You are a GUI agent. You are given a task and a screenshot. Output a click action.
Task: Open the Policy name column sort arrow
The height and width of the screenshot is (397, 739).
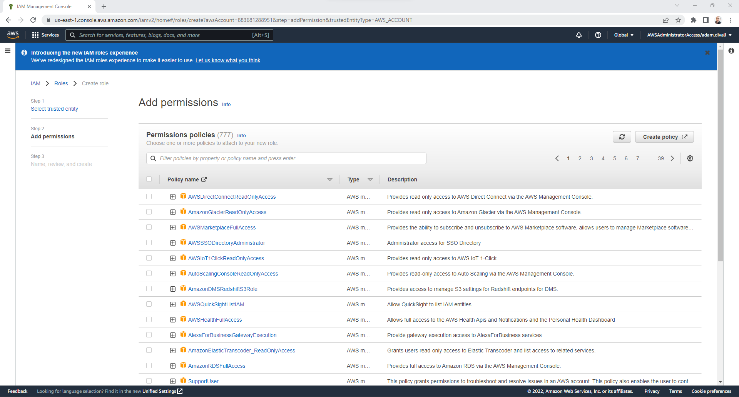[330, 179]
